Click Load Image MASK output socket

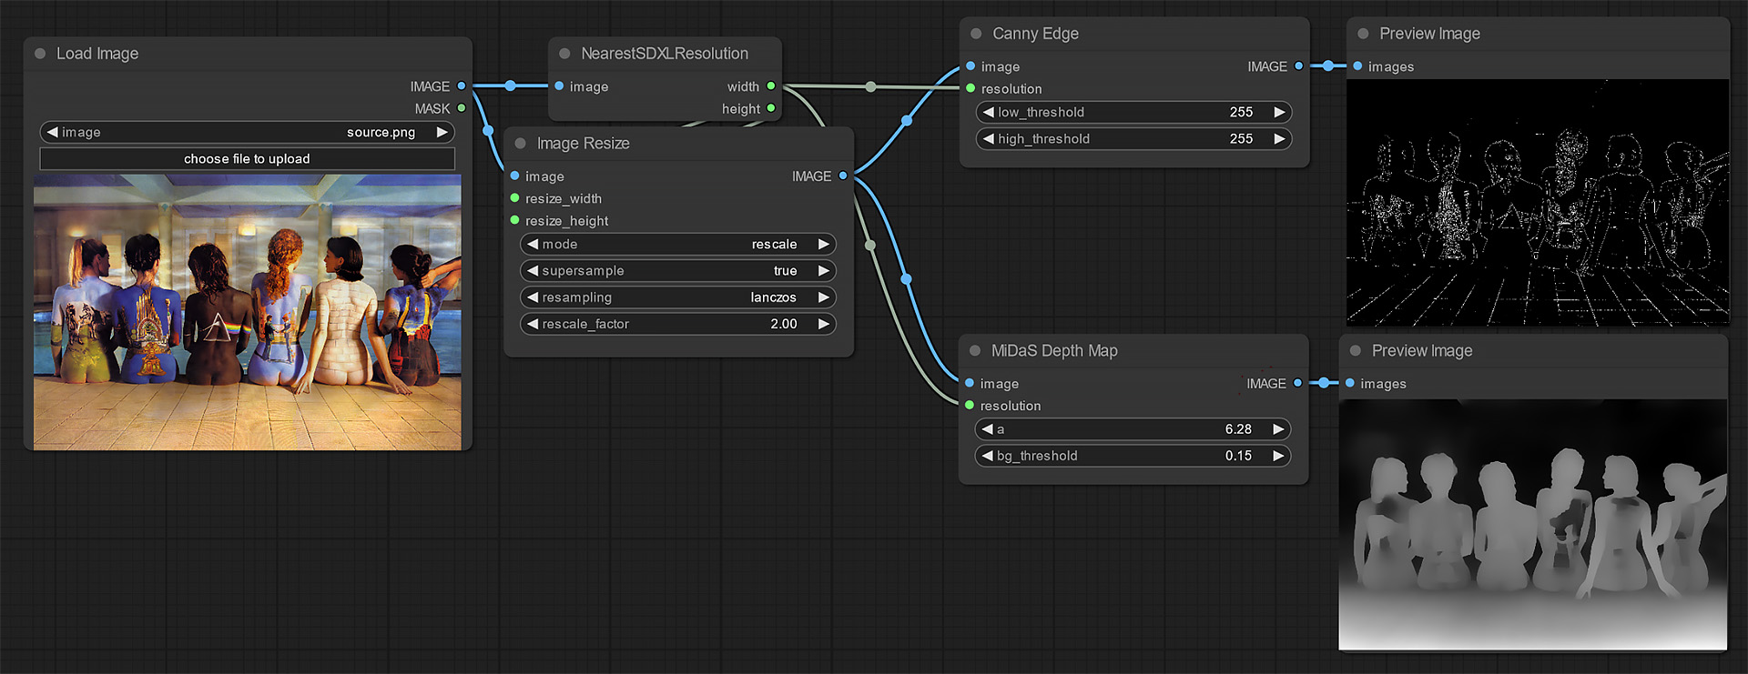[462, 108]
